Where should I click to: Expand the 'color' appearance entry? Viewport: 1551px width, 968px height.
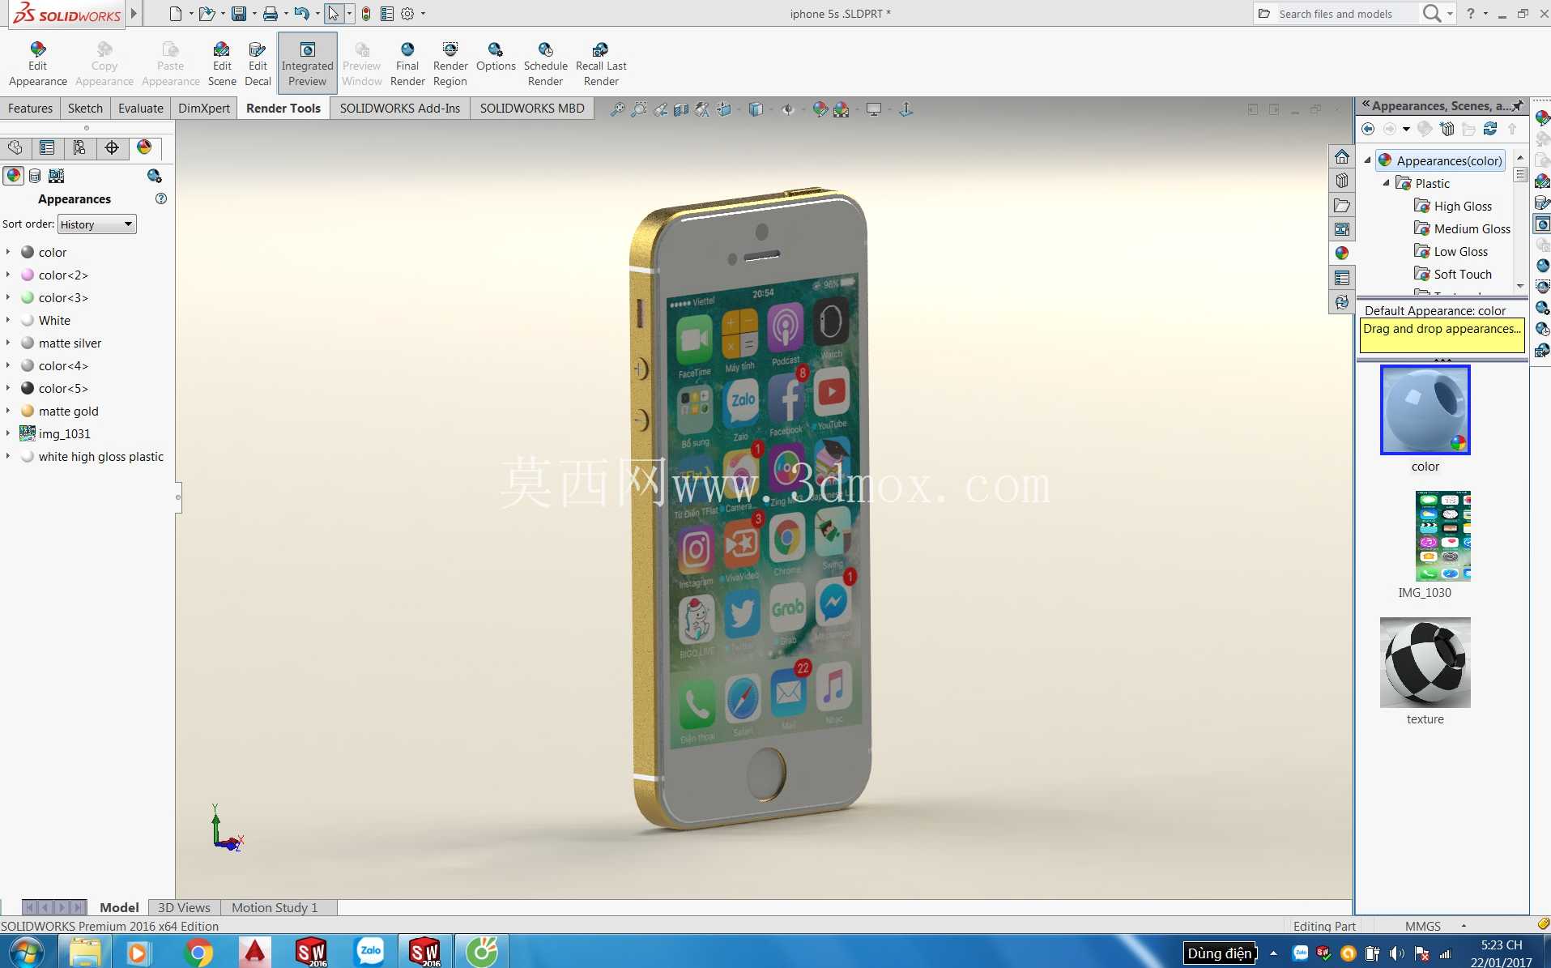tap(8, 252)
